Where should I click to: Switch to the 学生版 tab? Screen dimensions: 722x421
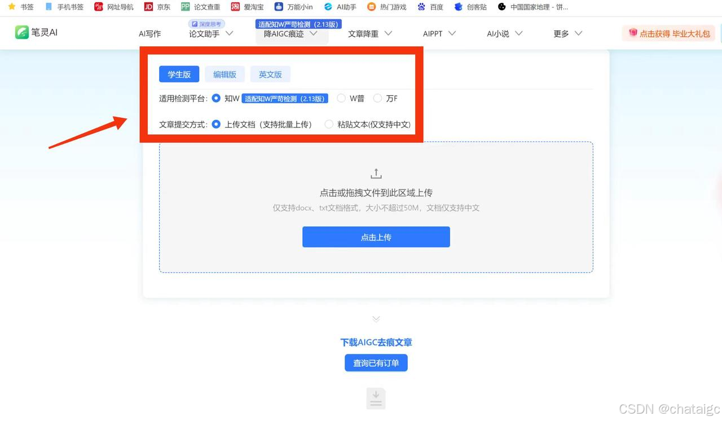[x=179, y=74]
